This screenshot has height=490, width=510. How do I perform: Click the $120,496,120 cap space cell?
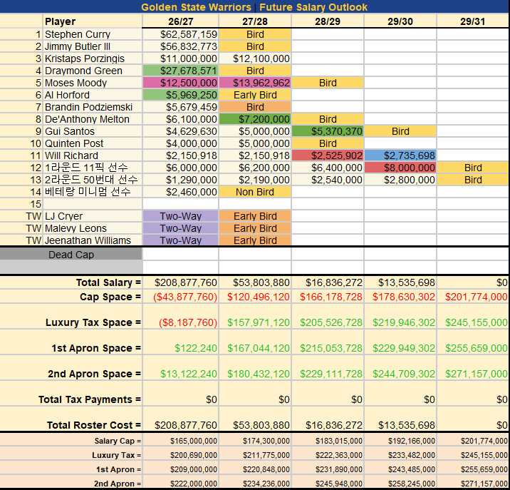255,297
